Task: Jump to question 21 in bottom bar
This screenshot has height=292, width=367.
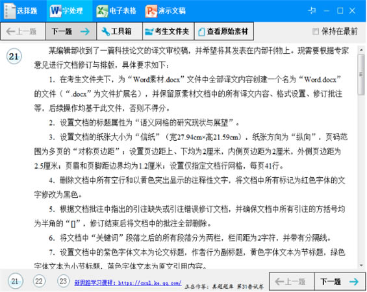Action: 16,281
